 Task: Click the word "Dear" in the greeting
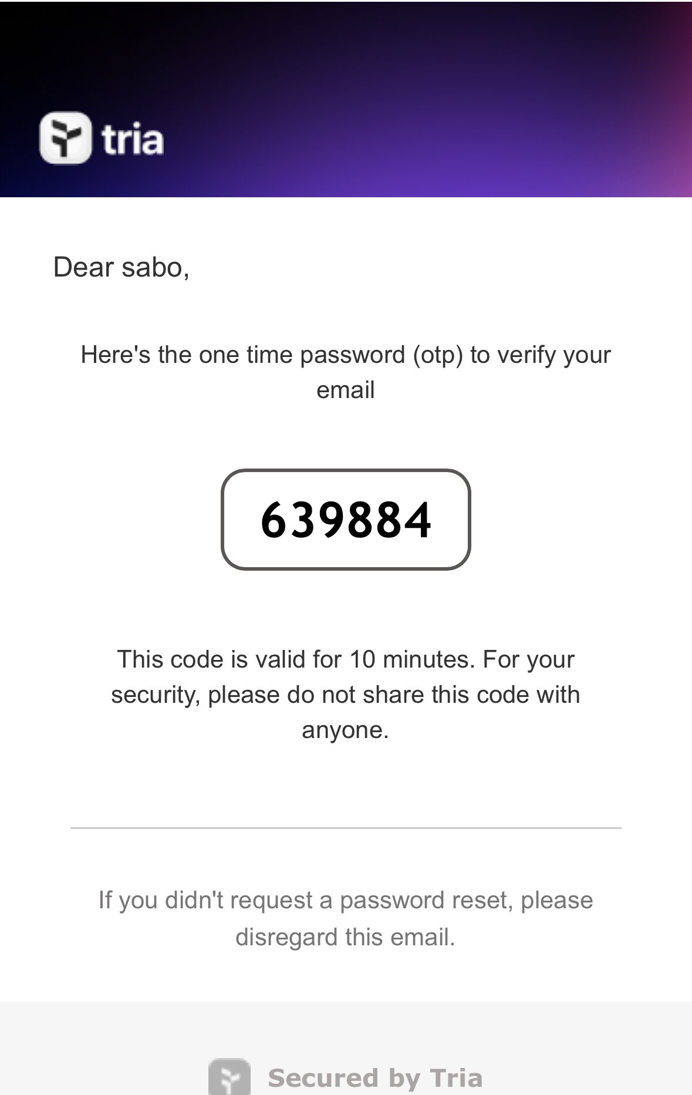(x=83, y=267)
